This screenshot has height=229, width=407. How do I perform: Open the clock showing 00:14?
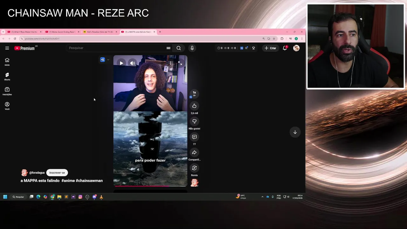[298, 197]
